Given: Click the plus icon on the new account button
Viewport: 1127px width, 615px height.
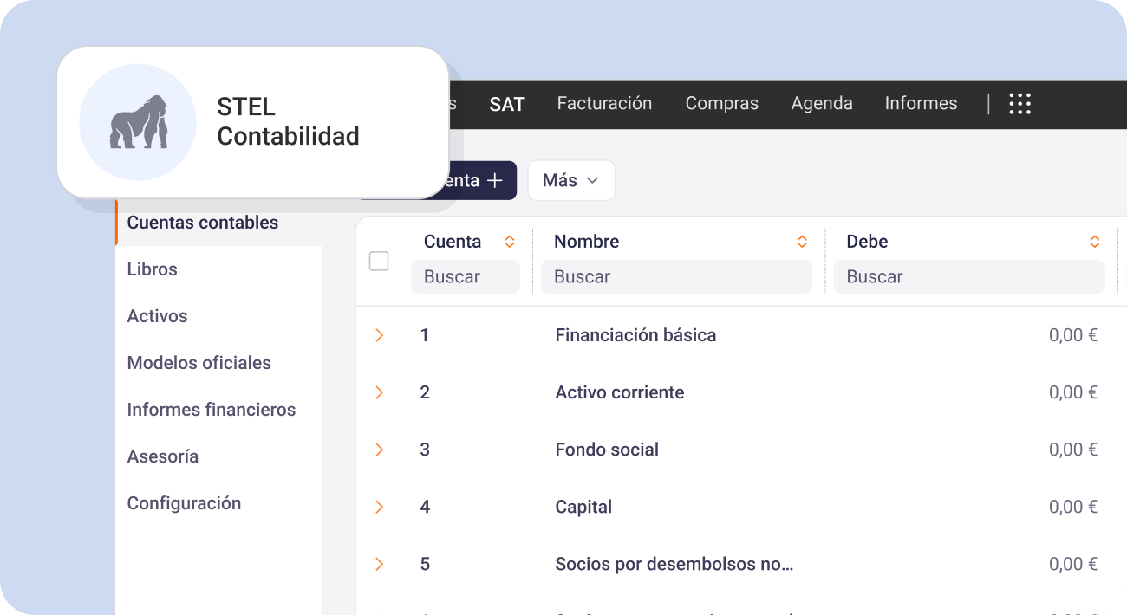Looking at the screenshot, I should [494, 180].
